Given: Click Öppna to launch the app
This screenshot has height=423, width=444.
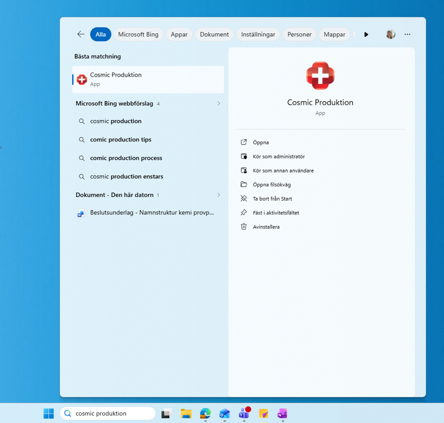Looking at the screenshot, I should tap(260, 142).
